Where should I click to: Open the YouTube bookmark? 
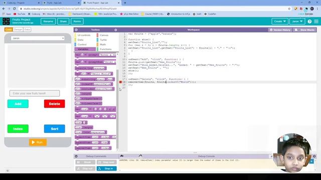(20, 14)
